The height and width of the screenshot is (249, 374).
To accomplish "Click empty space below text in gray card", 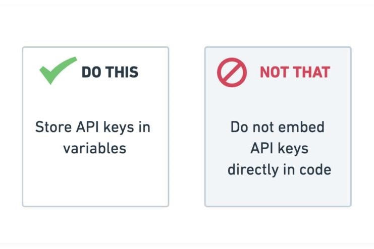I will [278, 193].
